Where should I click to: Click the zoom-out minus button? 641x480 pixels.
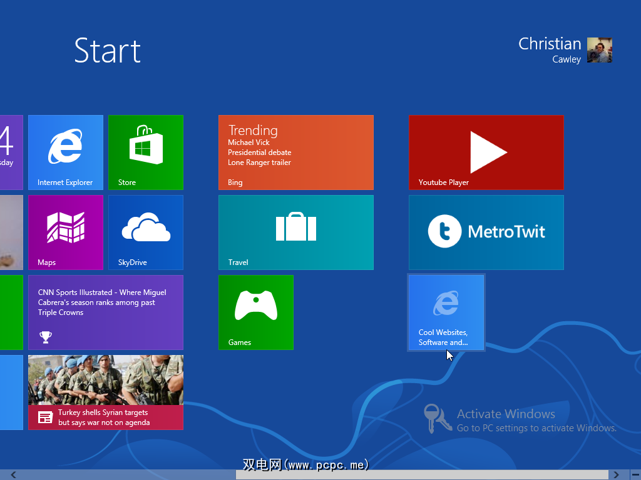coord(635,475)
